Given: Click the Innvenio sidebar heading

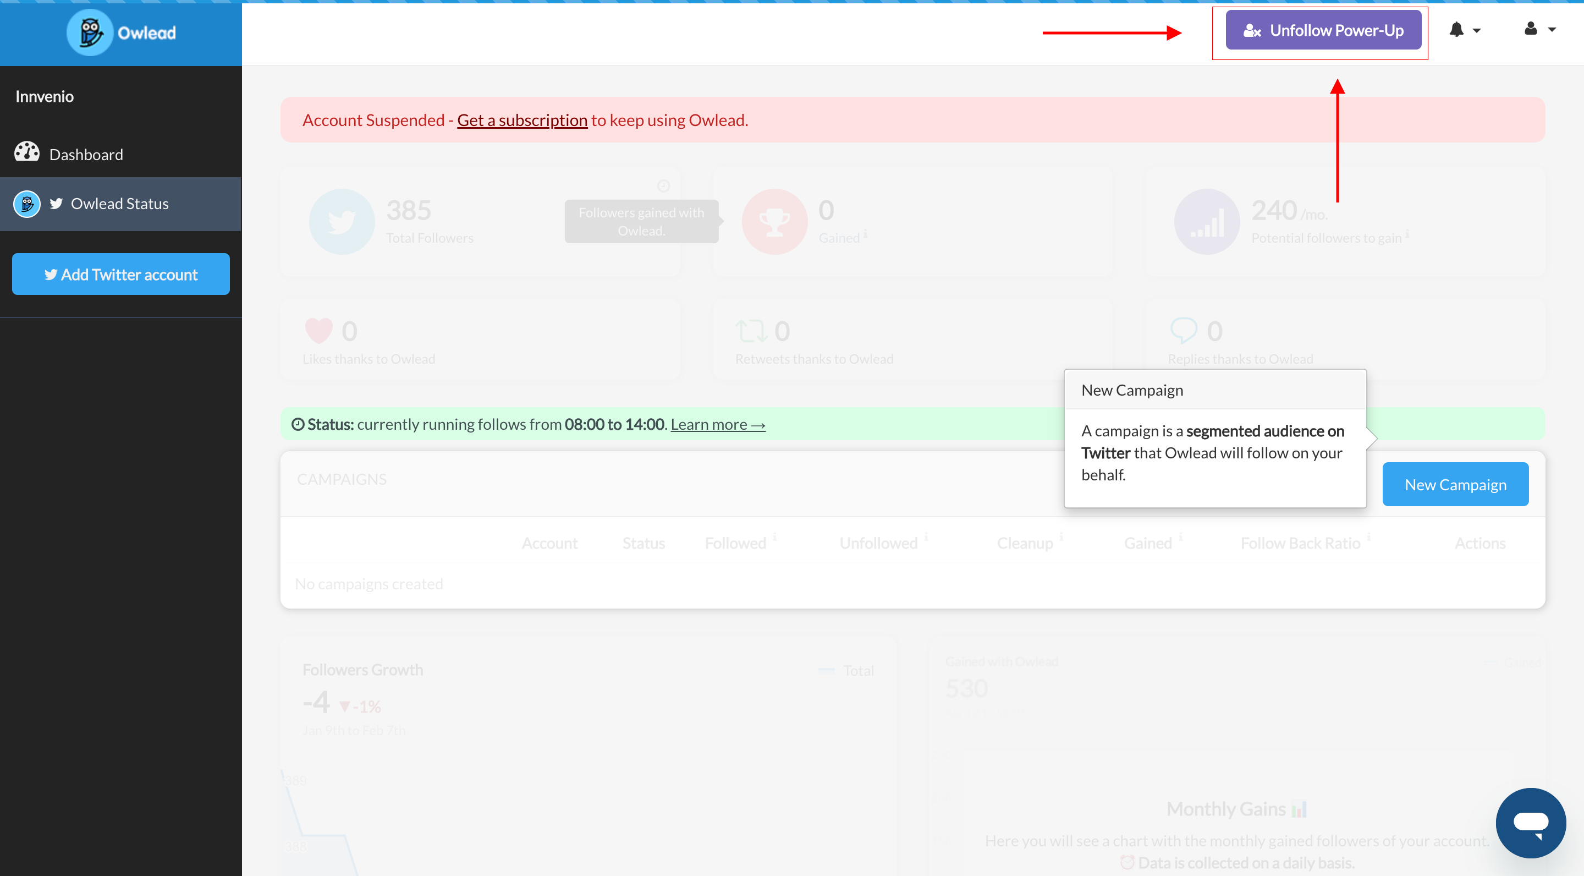Looking at the screenshot, I should (44, 96).
